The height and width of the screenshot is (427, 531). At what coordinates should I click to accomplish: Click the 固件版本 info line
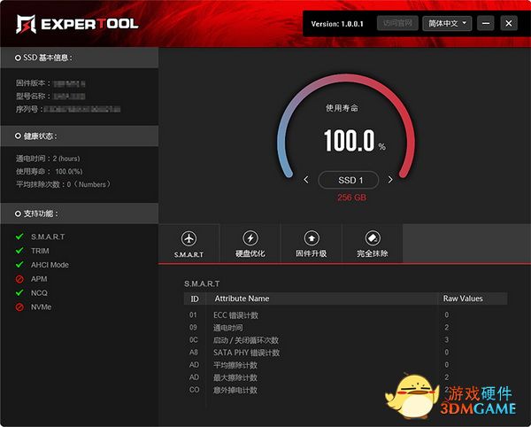point(50,83)
